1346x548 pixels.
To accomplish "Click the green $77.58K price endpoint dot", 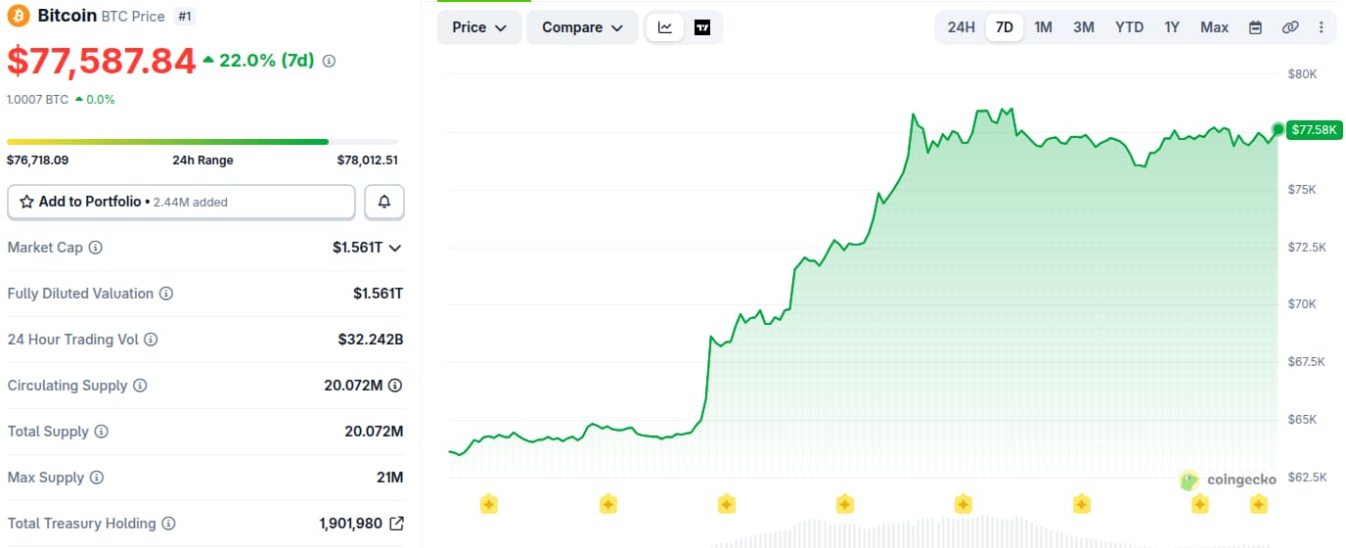I will coord(1278,129).
